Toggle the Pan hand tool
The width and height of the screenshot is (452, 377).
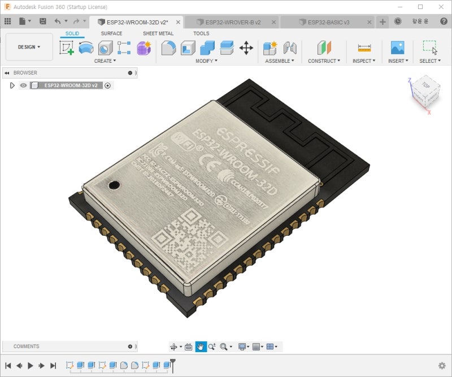point(201,346)
